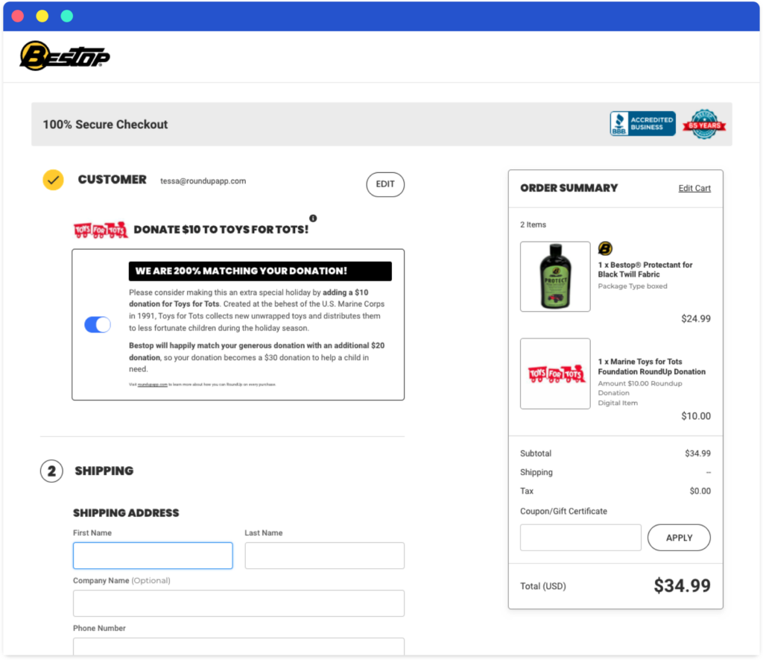Toggle off the Toys for Tots donation
Screen dimensions: 763x660
coord(98,324)
